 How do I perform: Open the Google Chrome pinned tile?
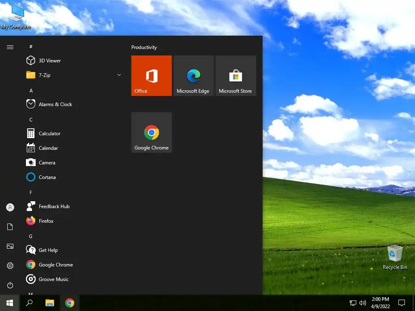[x=152, y=132]
